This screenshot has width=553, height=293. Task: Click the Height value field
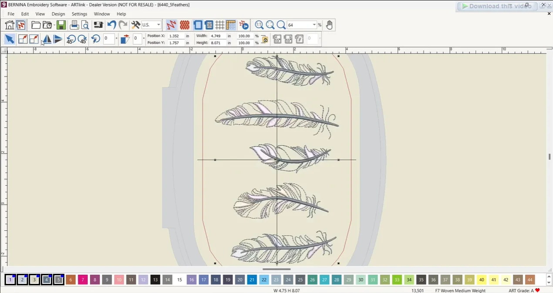pyautogui.click(x=217, y=43)
